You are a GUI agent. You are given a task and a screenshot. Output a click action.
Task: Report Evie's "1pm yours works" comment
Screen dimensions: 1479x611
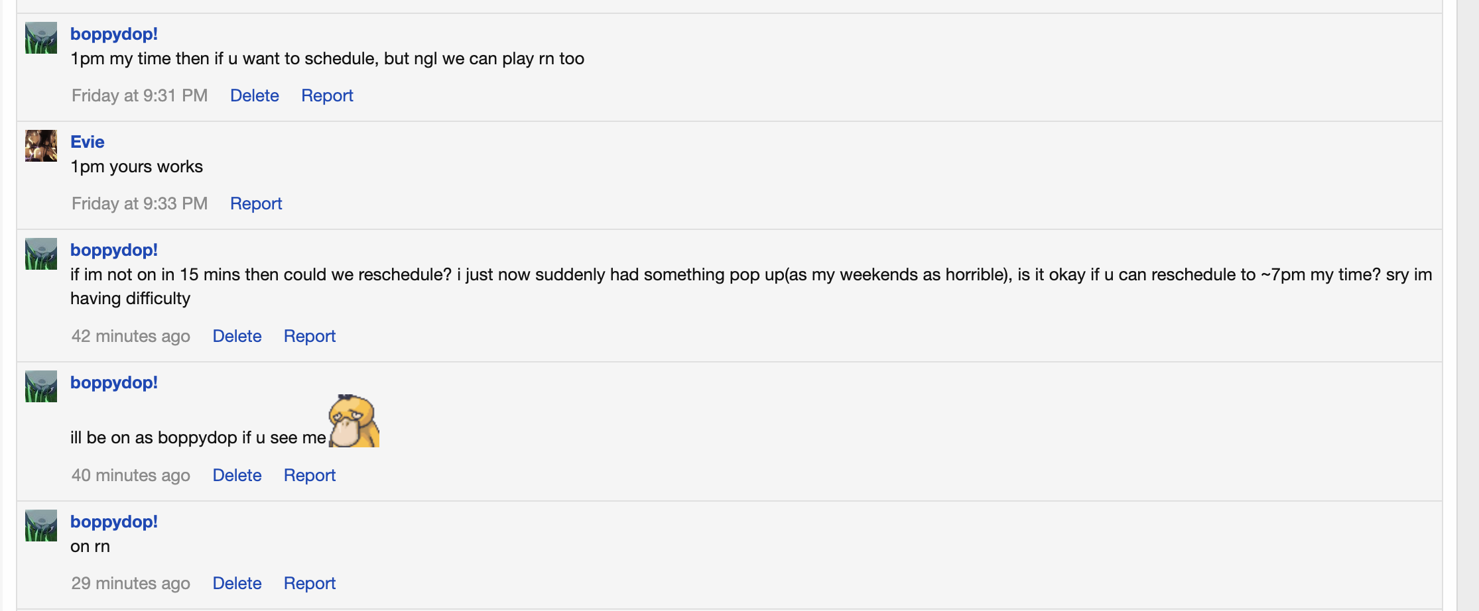pos(256,203)
